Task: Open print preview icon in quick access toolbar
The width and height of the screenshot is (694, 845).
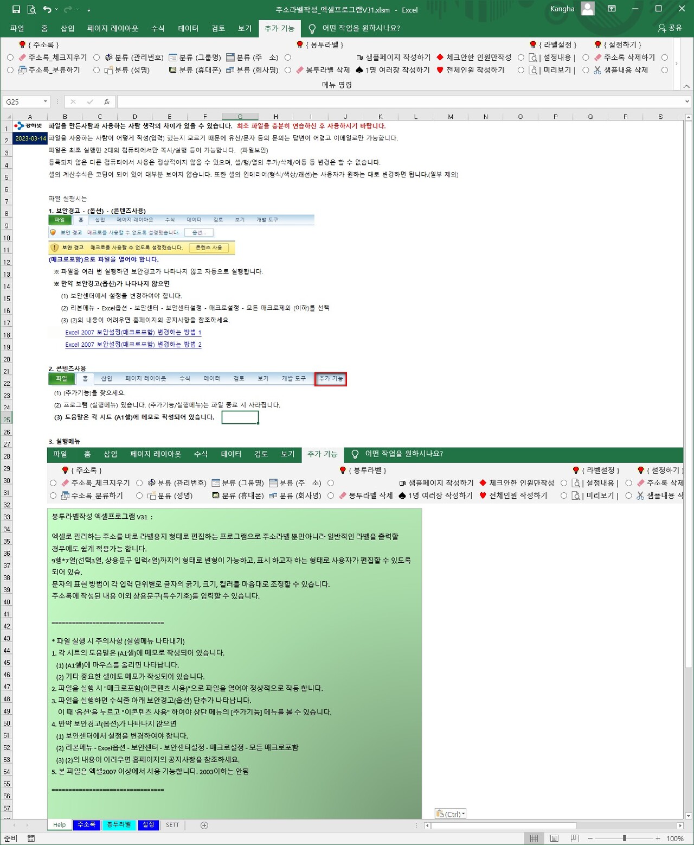Action: [x=32, y=9]
